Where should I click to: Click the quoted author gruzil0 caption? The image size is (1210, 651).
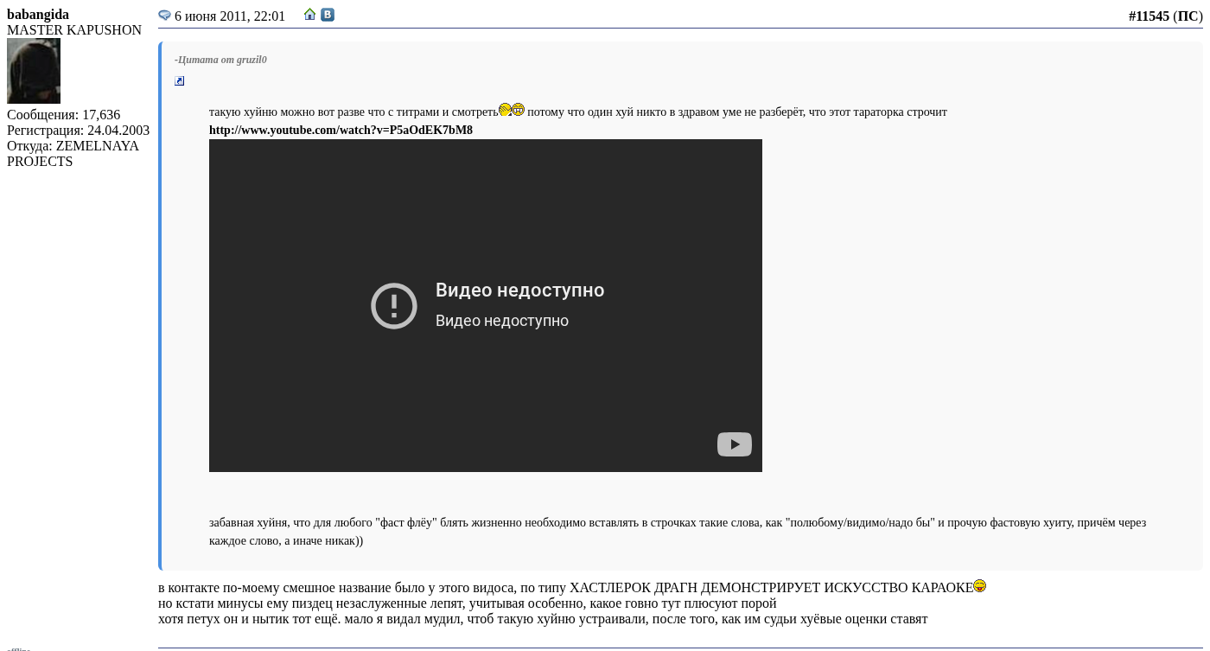(220, 60)
